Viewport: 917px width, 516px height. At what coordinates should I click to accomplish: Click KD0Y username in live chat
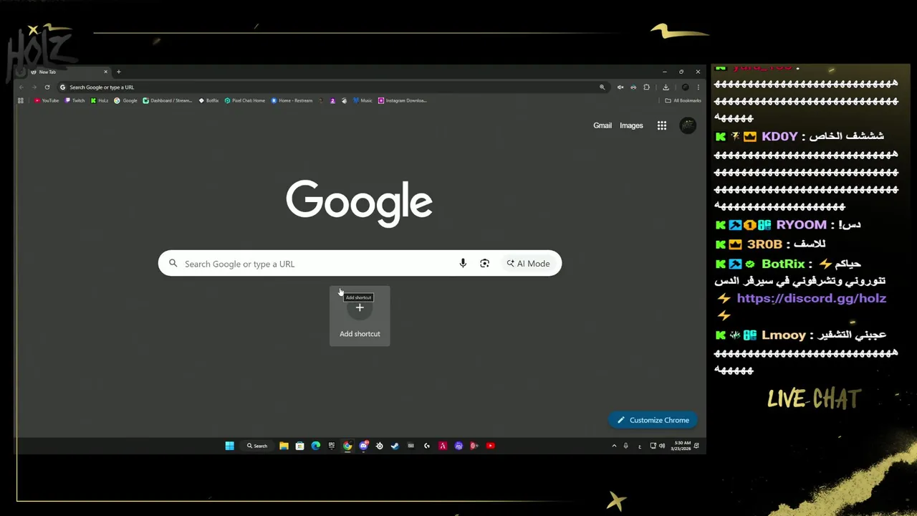click(779, 136)
